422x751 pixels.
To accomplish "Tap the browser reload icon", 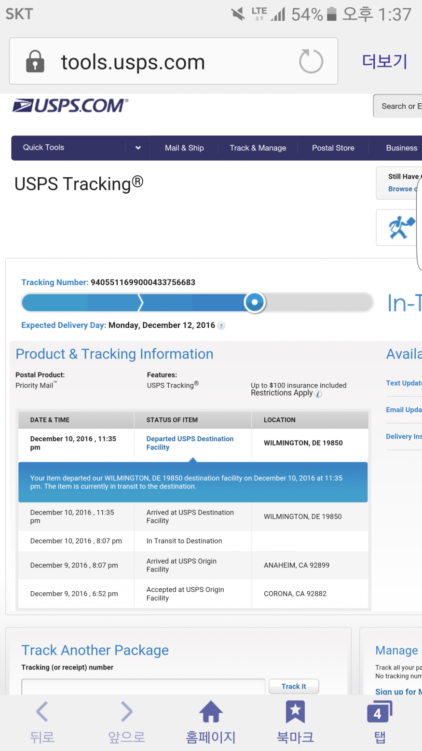I will tap(311, 62).
